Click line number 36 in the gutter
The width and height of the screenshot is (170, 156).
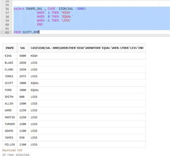[7, 9]
